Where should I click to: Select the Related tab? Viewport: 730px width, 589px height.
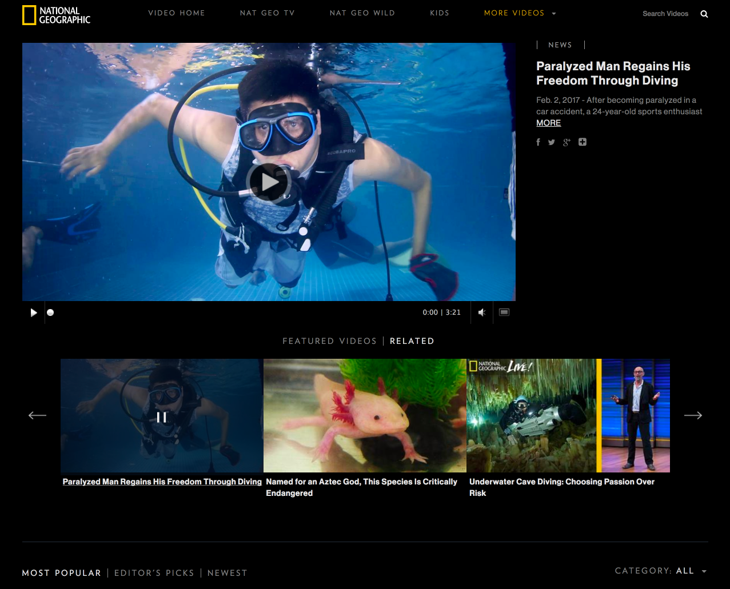click(x=412, y=341)
